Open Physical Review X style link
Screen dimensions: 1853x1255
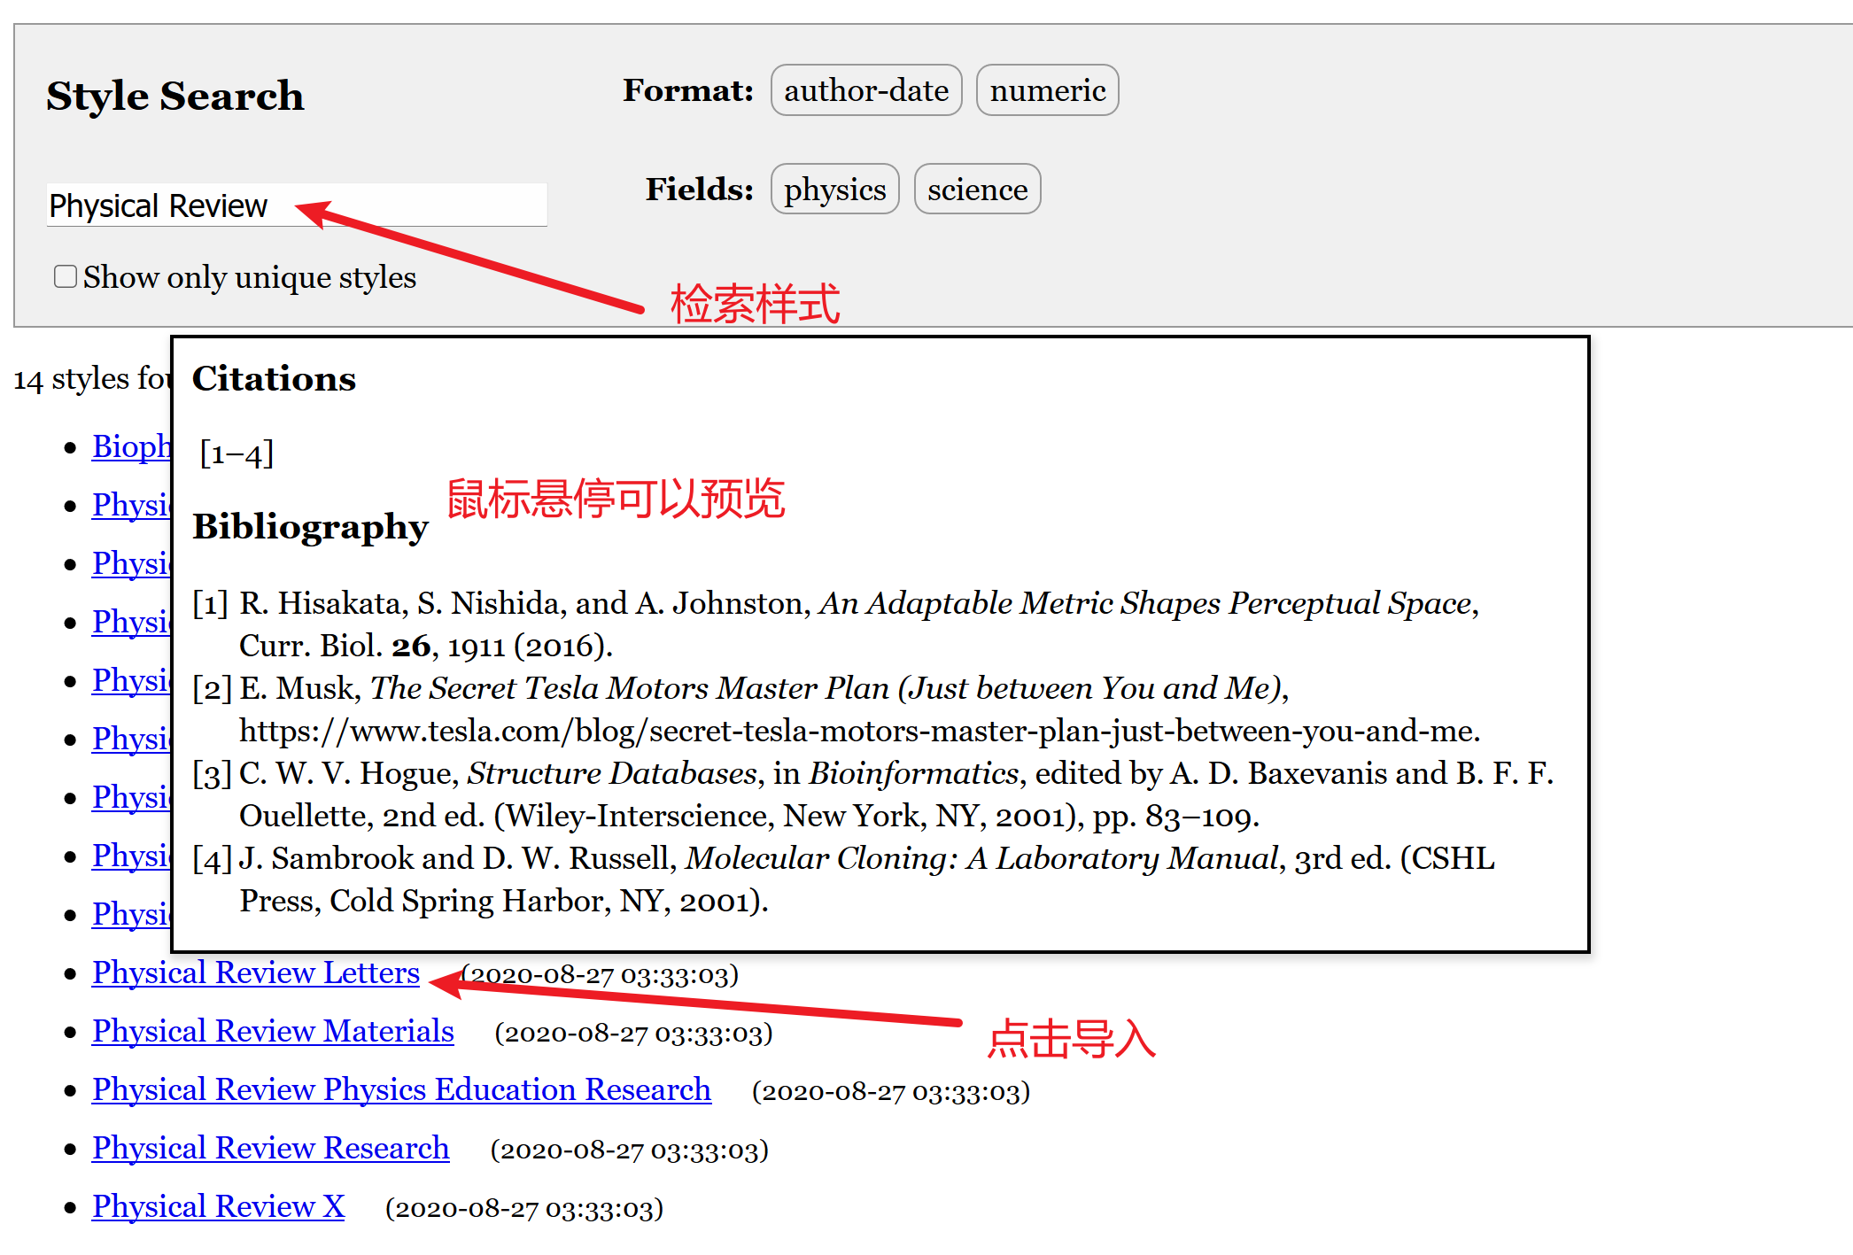(x=218, y=1206)
